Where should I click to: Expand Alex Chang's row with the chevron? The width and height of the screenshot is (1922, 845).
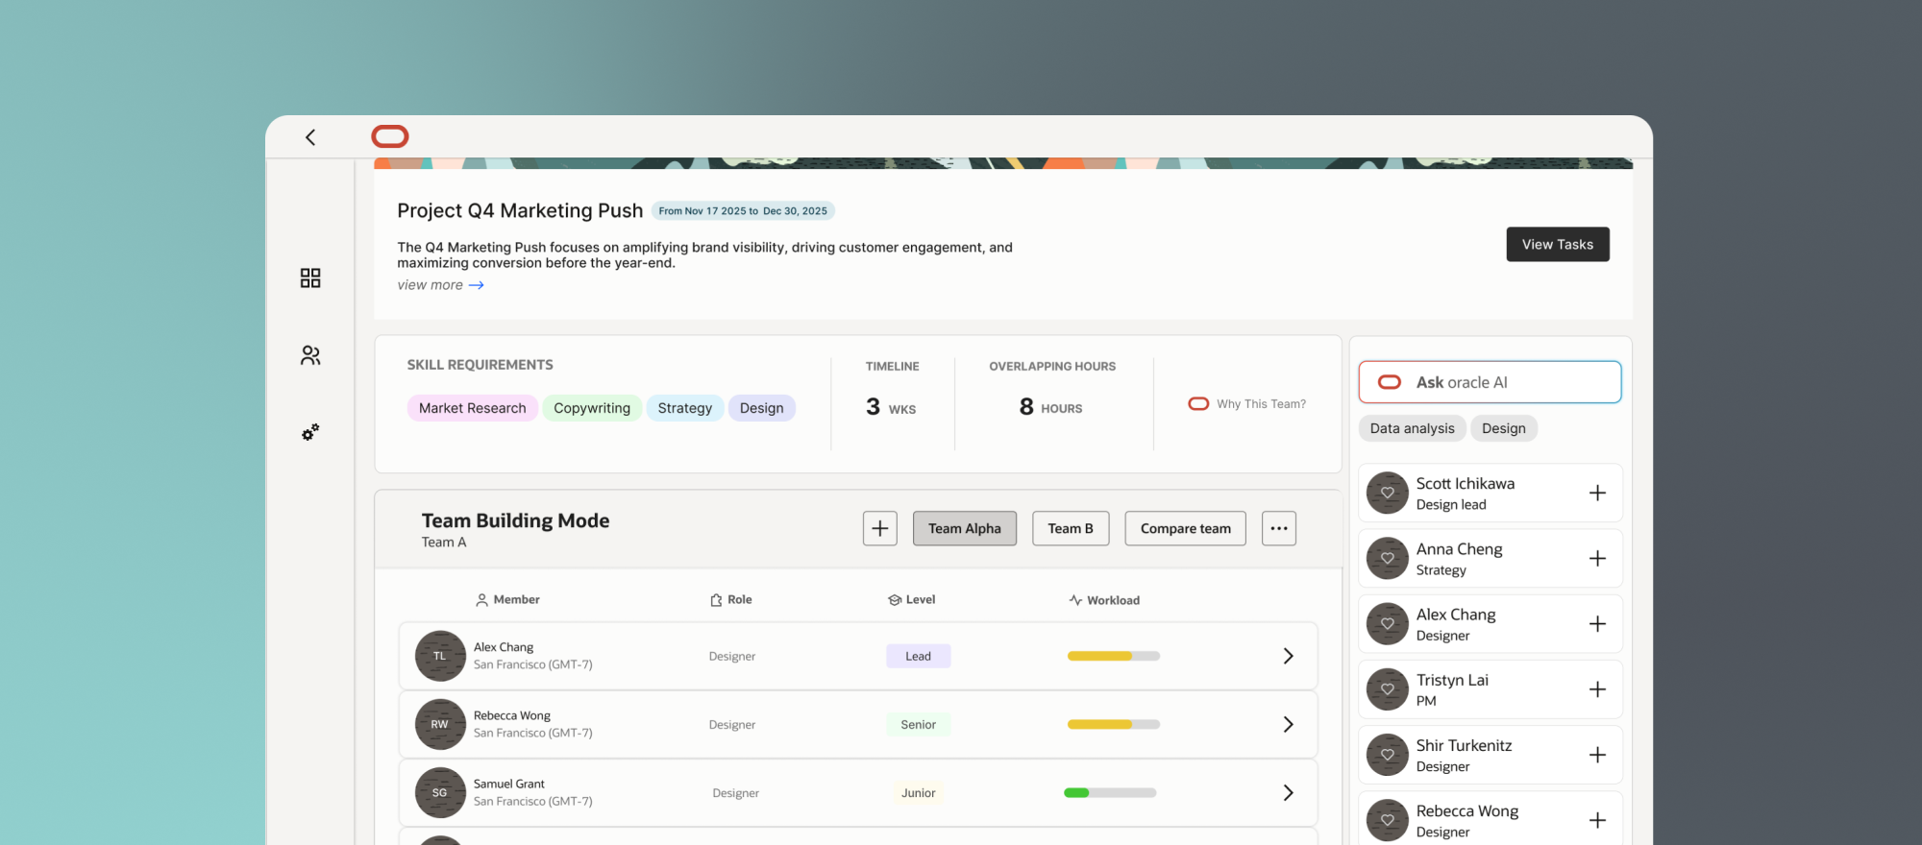(x=1289, y=656)
